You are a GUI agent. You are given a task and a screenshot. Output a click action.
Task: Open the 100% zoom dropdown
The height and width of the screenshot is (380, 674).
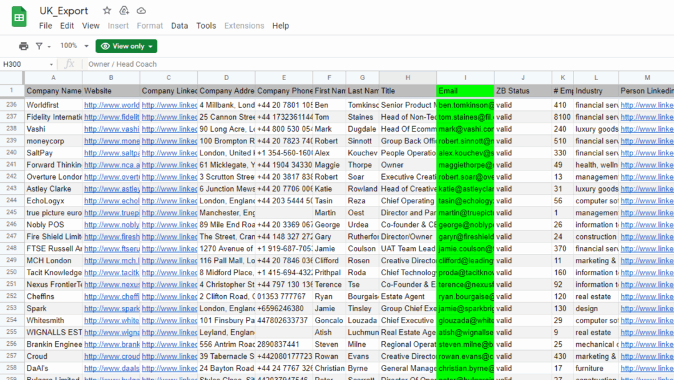(x=74, y=46)
